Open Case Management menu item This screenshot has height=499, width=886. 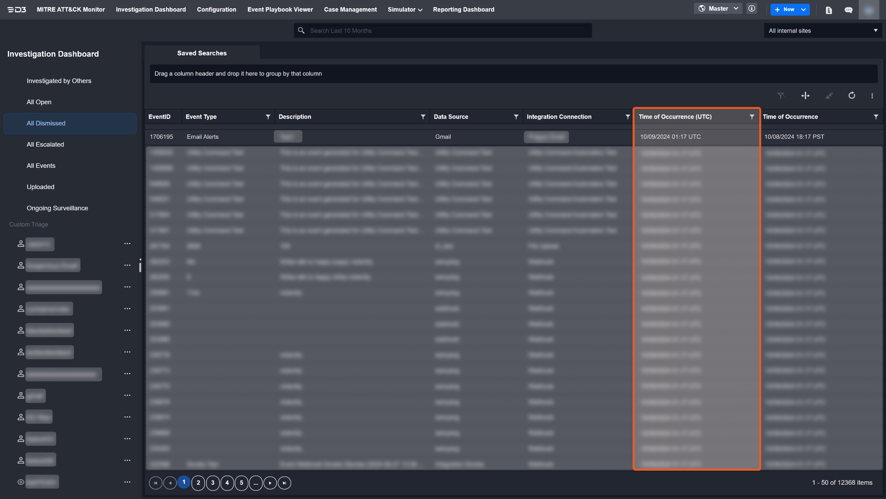click(350, 10)
